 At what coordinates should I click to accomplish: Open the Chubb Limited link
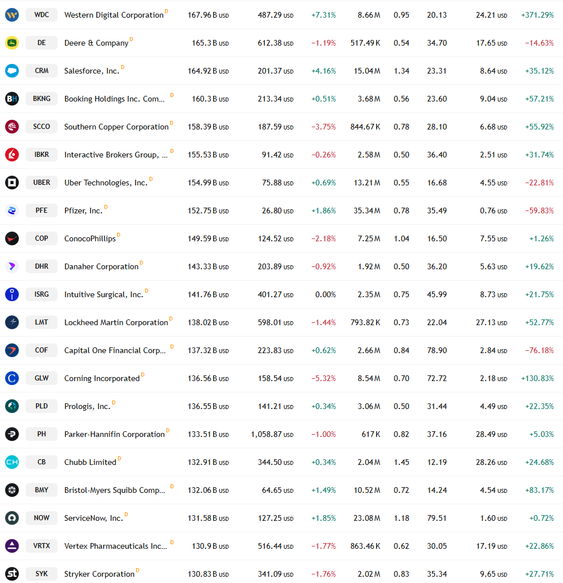coord(90,462)
